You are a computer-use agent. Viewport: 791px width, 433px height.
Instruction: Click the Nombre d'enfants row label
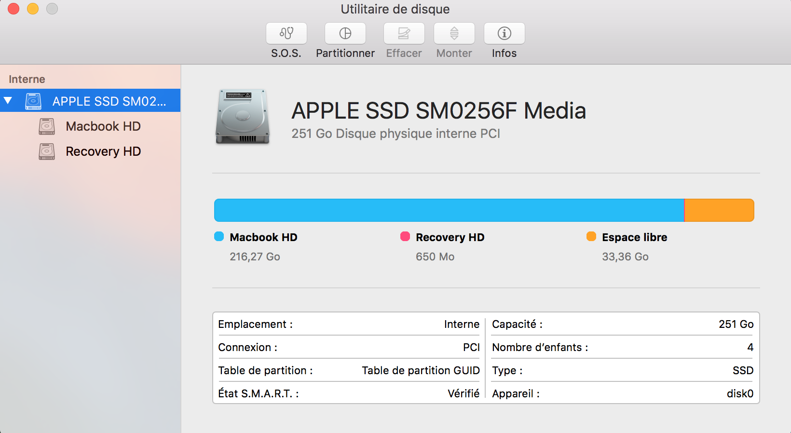point(540,347)
